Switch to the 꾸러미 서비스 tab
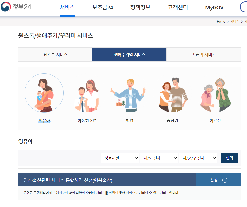 (203, 54)
